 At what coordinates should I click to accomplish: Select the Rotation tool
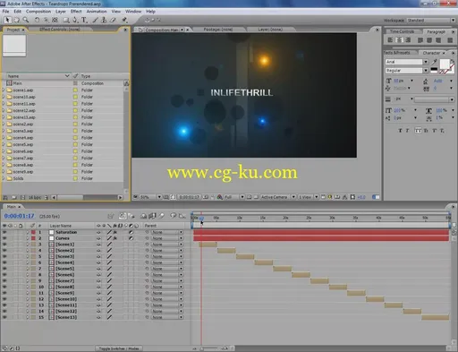pyautogui.click(x=37, y=20)
